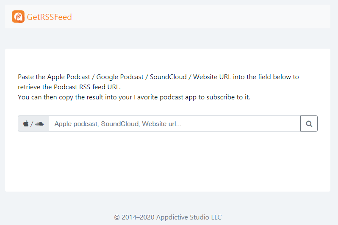Click 'retrieve the Podcast RSS feed URL.' text
The height and width of the screenshot is (225, 338).
pyautogui.click(x=69, y=87)
